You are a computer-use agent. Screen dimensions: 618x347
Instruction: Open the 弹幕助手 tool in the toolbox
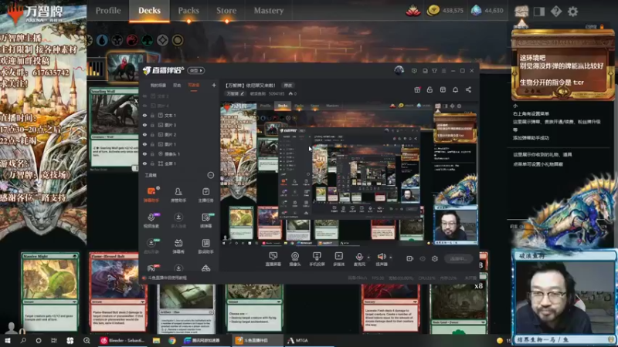coord(151,194)
